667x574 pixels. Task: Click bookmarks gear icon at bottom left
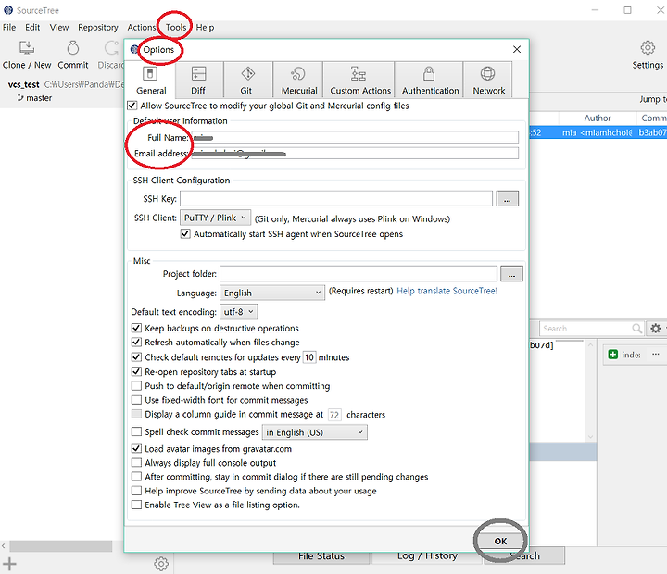pos(161,564)
